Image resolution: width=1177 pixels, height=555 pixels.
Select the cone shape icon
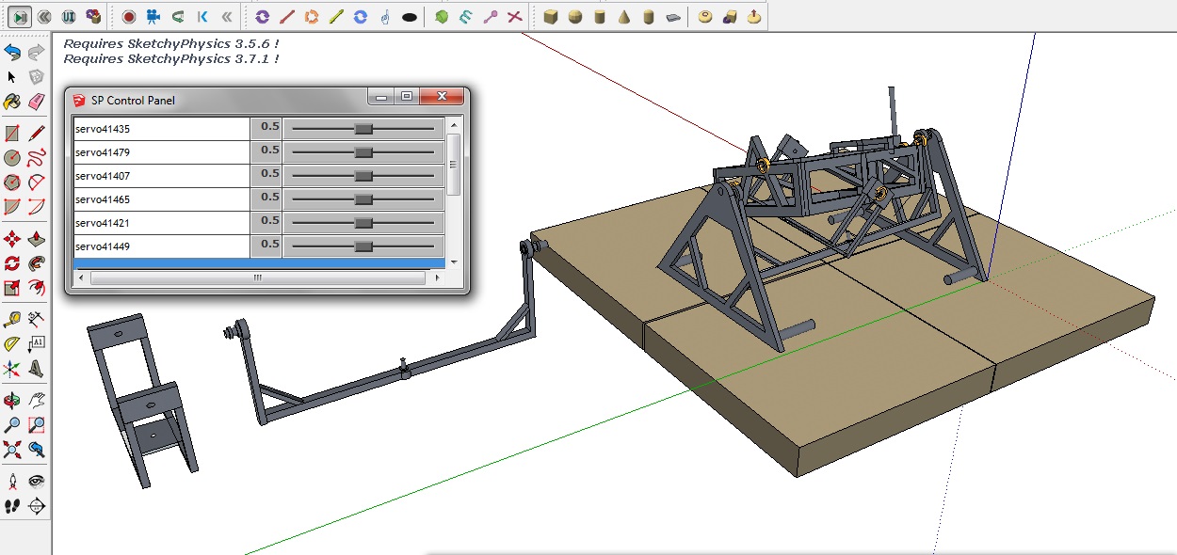pyautogui.click(x=623, y=16)
